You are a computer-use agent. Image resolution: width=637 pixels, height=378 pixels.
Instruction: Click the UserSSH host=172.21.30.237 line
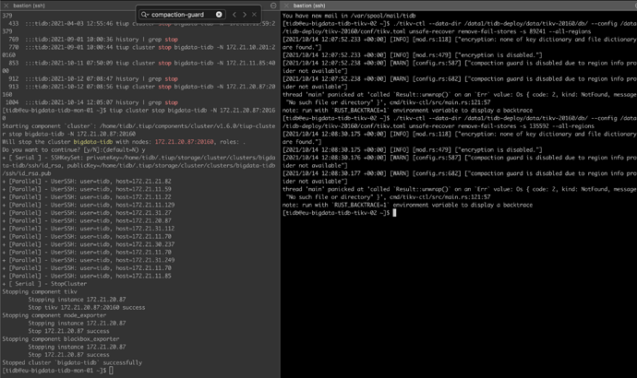pyautogui.click(x=88, y=244)
